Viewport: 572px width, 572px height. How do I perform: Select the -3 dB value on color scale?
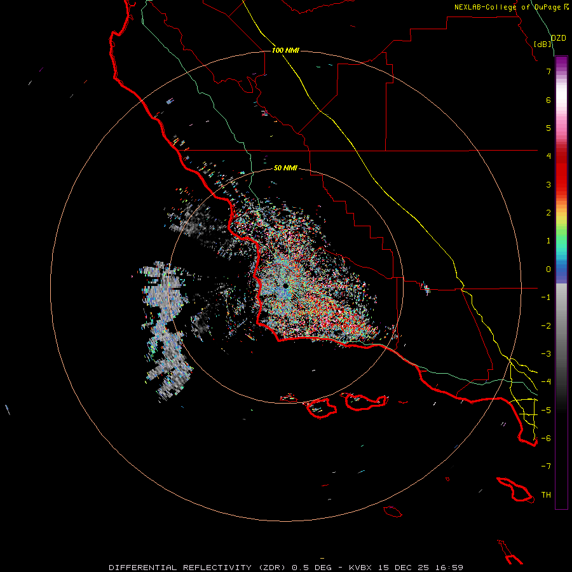(x=546, y=354)
